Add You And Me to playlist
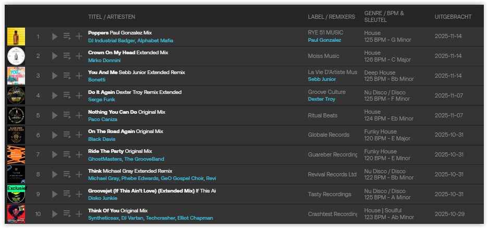The height and width of the screenshot is (228, 488). click(x=79, y=76)
